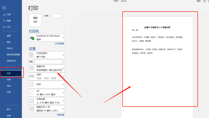
Task: Click the document icon of 打印所有页 option
Action: point(32,55)
